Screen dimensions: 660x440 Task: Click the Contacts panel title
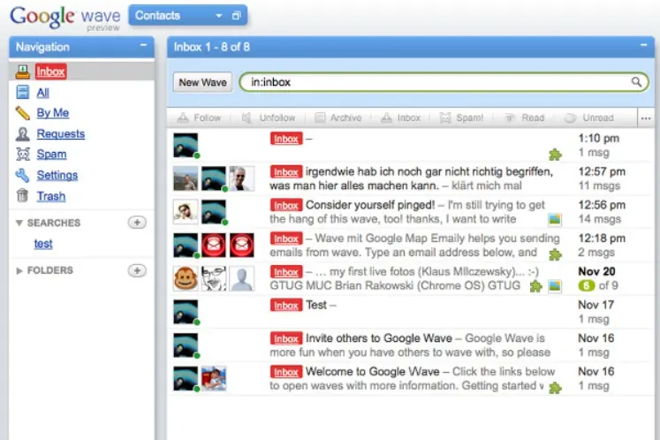click(x=158, y=16)
